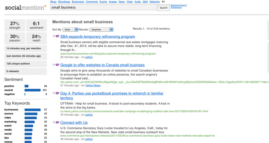Click Yahoo icon beside Day 4 result
The width and height of the screenshot is (269, 143).
[x=57, y=93]
